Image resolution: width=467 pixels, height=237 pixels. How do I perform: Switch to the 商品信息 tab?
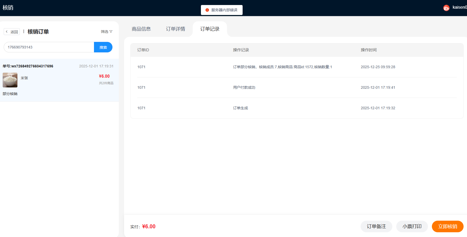click(141, 29)
